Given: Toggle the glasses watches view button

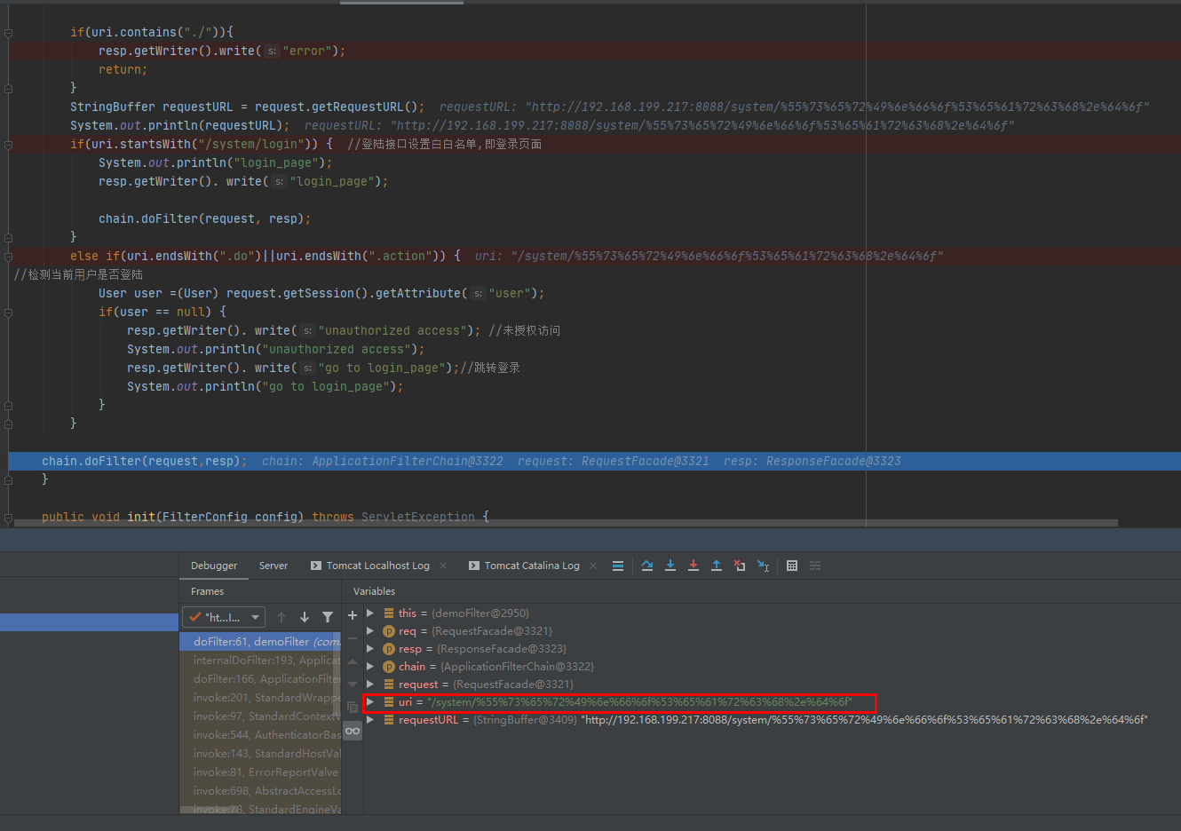Looking at the screenshot, I should 353,731.
